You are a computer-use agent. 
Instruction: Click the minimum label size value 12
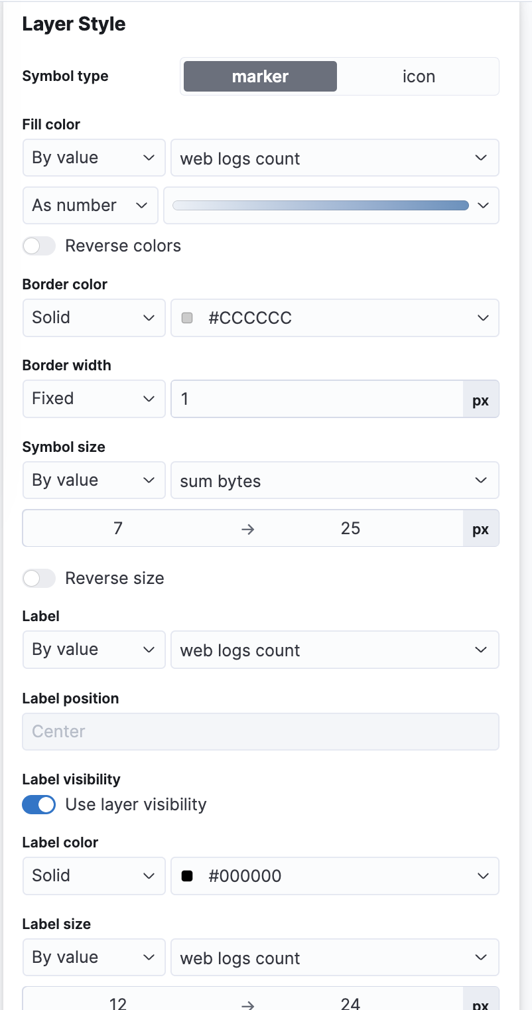click(118, 1002)
